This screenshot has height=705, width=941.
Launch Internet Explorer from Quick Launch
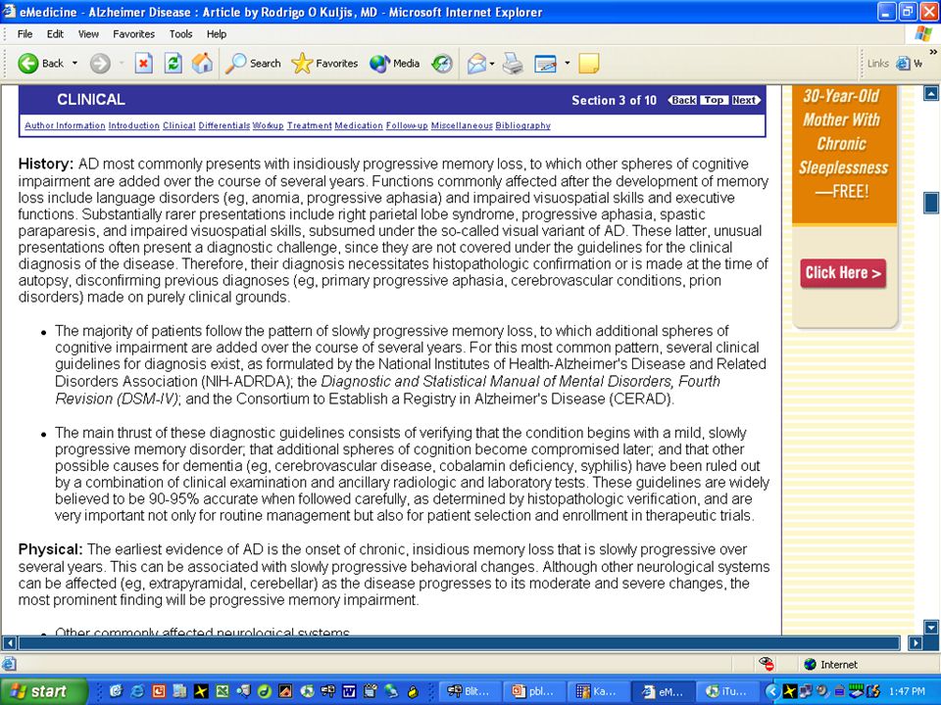137,691
